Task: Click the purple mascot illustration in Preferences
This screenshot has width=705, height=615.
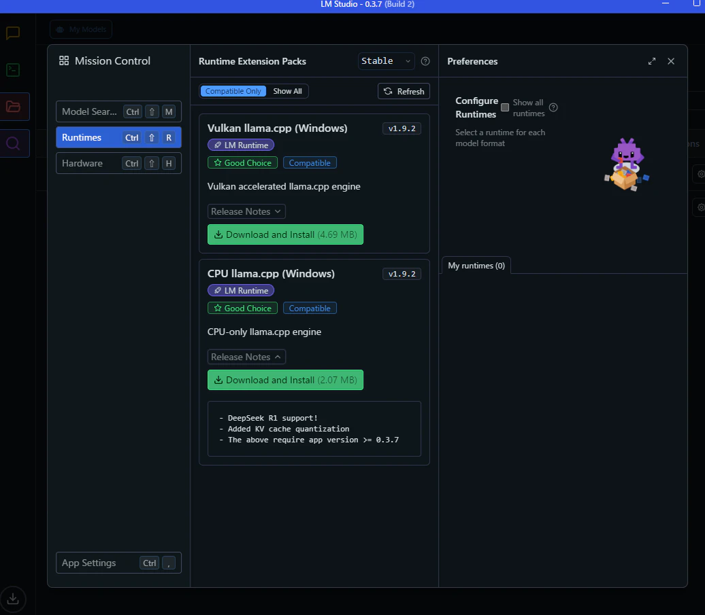Action: (627, 164)
